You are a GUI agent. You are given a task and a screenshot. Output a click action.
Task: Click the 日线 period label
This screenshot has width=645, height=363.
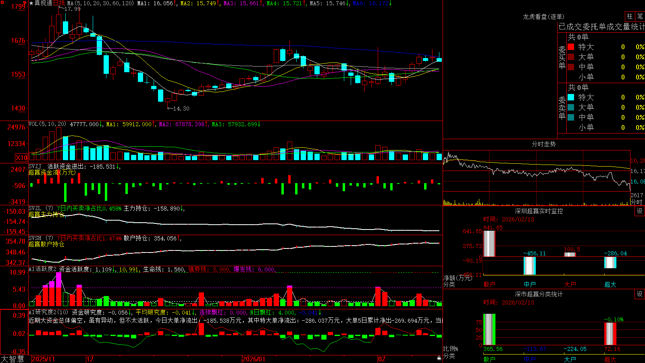point(59,3)
